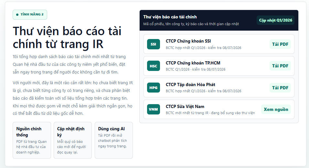Image resolution: width=309 pixels, height=168 pixels.
Task: Click the VNM ticker badge icon
Action: 153,109
